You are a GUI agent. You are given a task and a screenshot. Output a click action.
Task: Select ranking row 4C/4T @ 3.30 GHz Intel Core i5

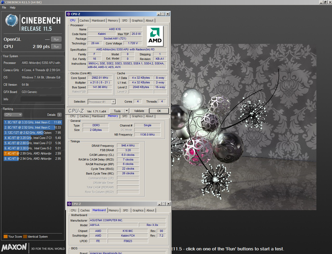click(33, 148)
